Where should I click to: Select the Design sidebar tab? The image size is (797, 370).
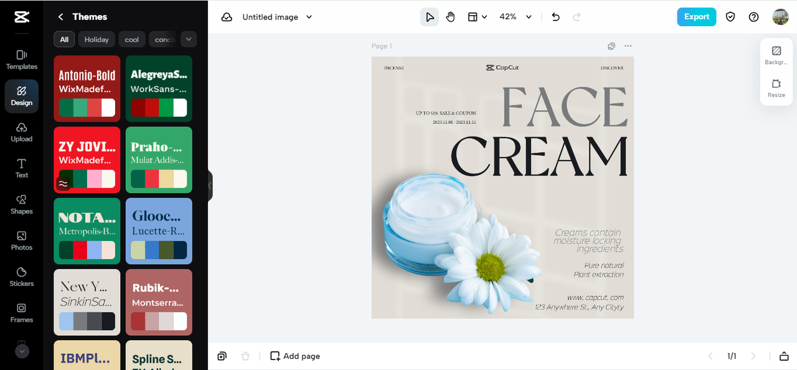[22, 96]
